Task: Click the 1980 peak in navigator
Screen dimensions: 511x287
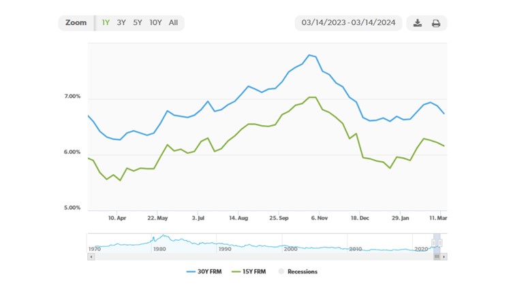Action: tap(163, 237)
